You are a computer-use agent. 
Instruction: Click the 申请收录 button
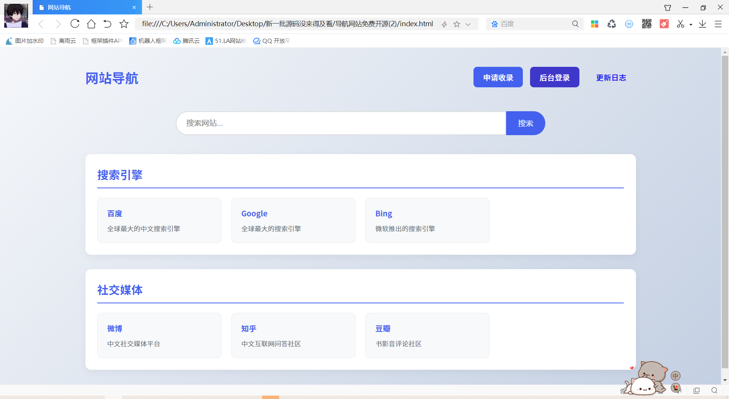coord(498,77)
